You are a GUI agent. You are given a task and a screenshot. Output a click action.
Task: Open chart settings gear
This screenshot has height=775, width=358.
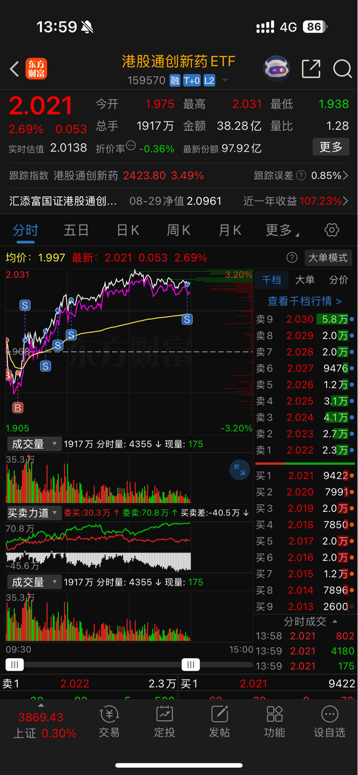(331, 230)
